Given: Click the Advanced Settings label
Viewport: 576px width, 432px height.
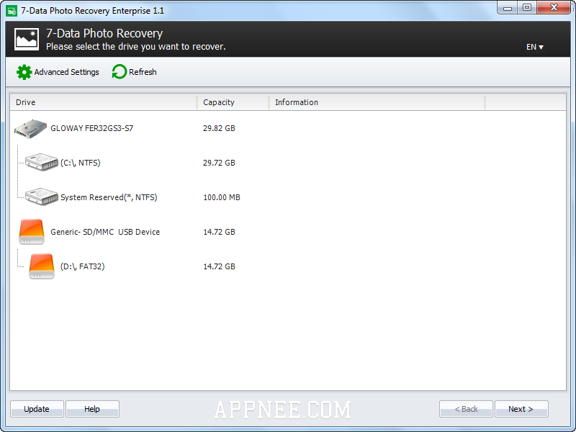Looking at the screenshot, I should click(66, 72).
